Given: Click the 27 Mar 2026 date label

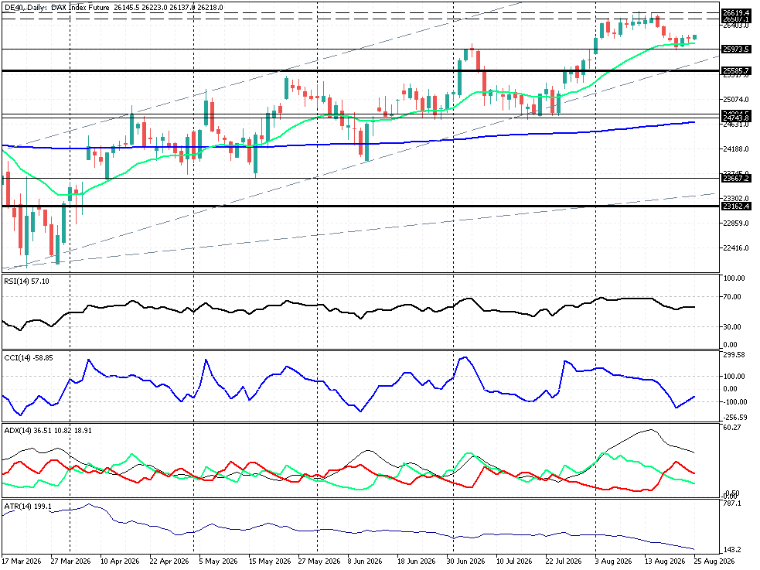Looking at the screenshot, I should [70, 561].
